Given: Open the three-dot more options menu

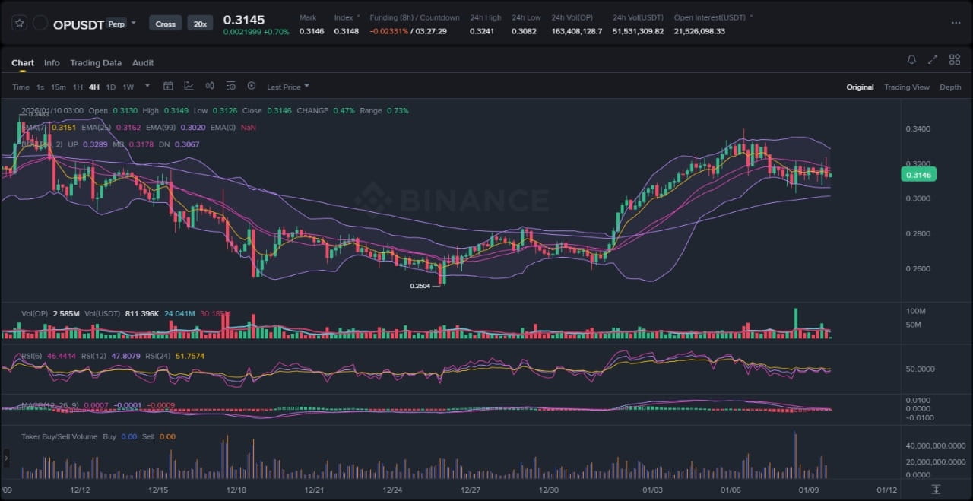Looking at the screenshot, I should 956,23.
